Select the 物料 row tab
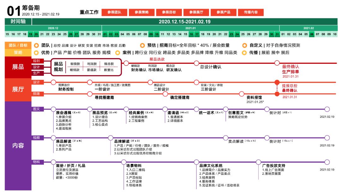Image resolution: width=341 pixels, height=192 pixels. pyautogui.click(x=37, y=162)
